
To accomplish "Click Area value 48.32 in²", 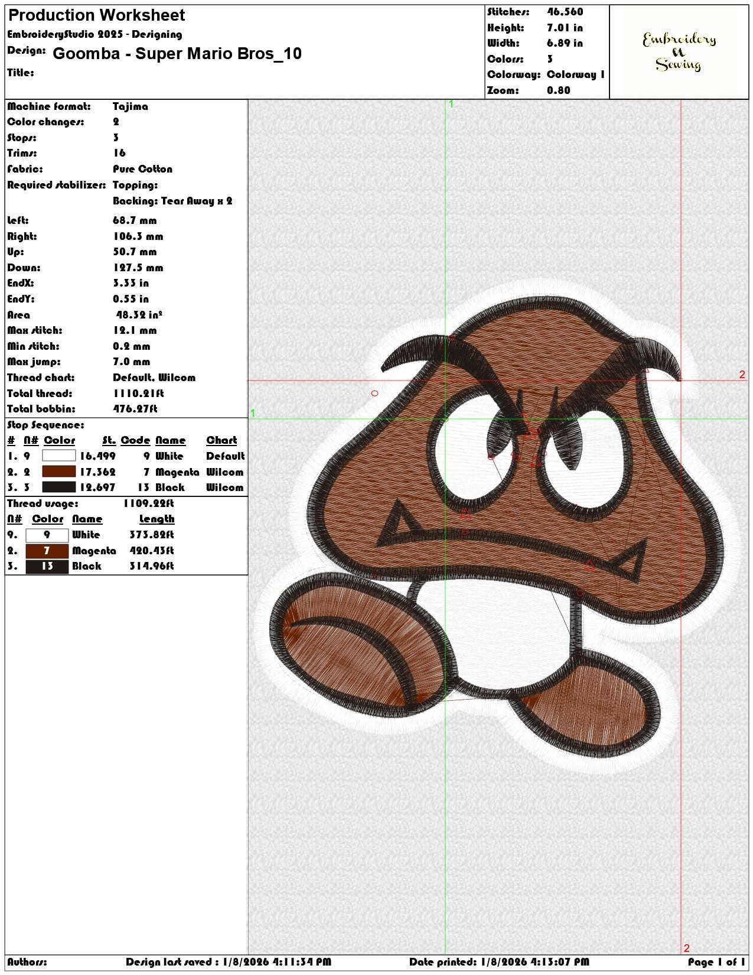I will [x=139, y=314].
